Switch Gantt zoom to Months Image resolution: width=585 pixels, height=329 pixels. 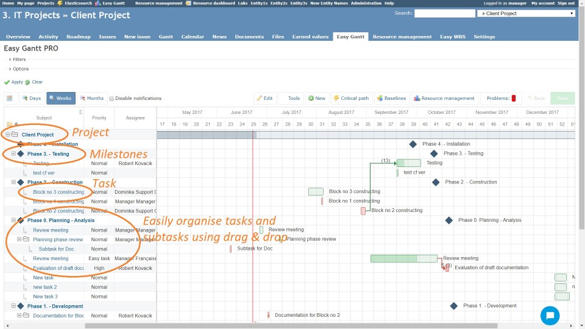coord(91,98)
